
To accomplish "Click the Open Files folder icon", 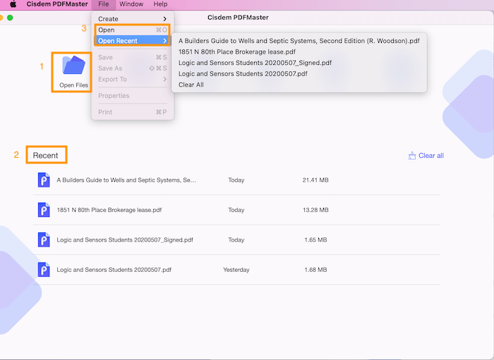I will tap(73, 65).
